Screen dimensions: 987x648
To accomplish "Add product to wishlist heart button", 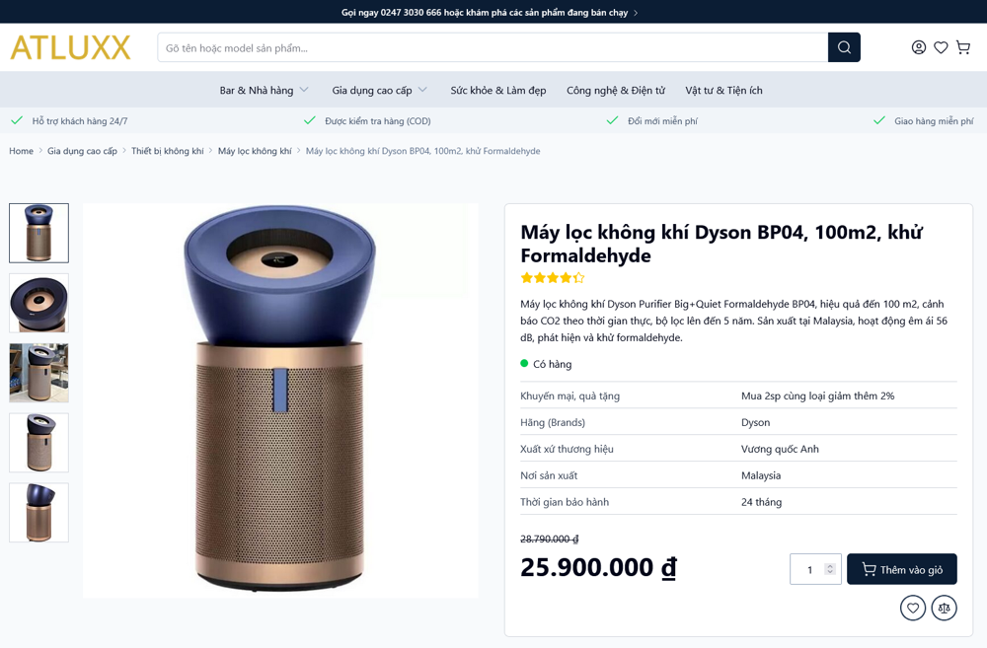I will click(x=913, y=608).
